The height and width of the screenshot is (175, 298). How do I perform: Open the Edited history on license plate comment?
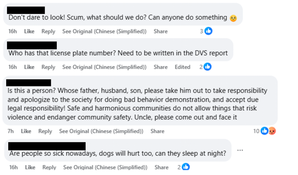coord(182,67)
